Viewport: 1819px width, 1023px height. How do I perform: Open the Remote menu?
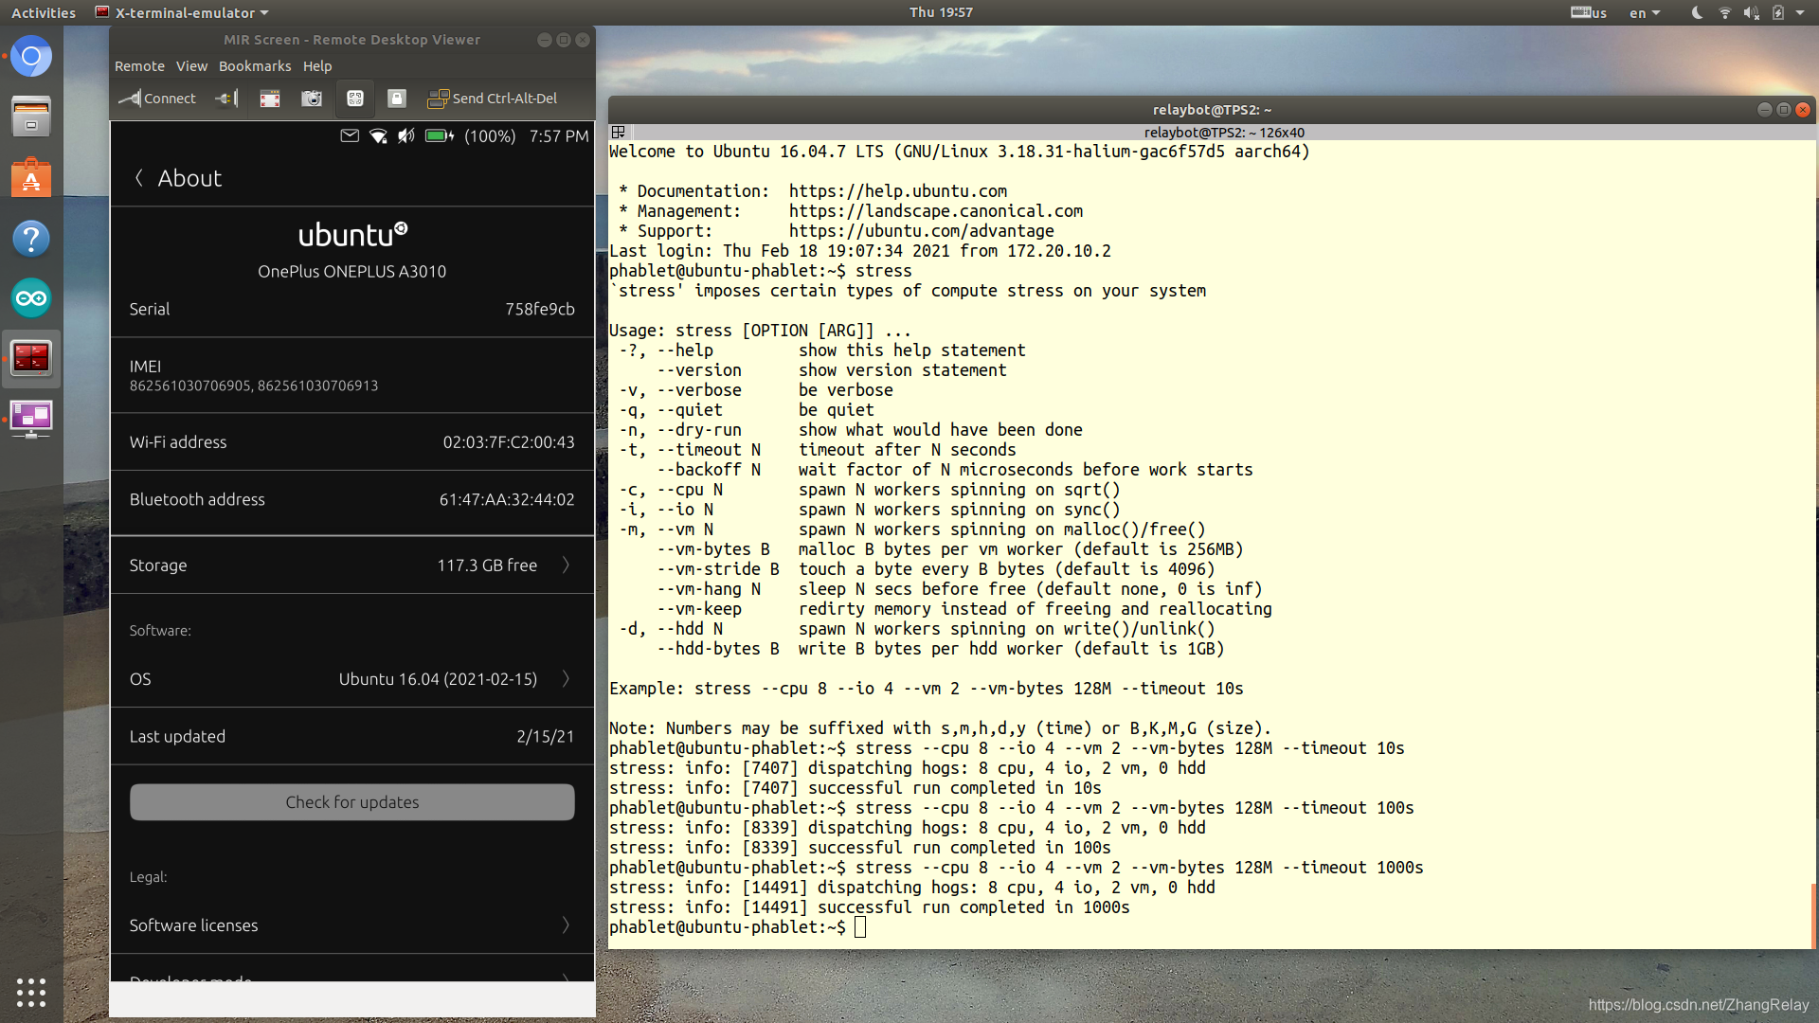(x=139, y=66)
